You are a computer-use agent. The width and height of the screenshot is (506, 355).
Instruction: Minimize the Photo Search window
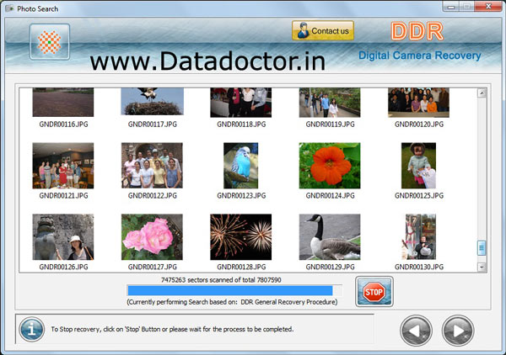451,7
